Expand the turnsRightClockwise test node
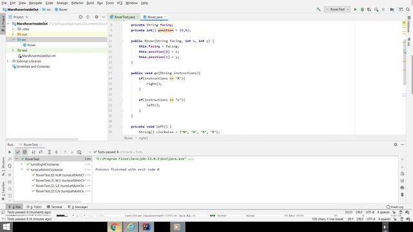Image resolution: width=413 pixels, height=232 pixels. [22, 164]
